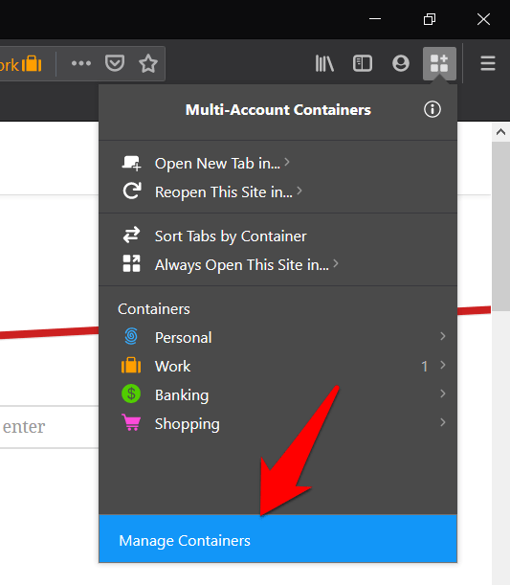The image size is (510, 585).
Task: Expand the Work container chevron
Action: [x=442, y=365]
